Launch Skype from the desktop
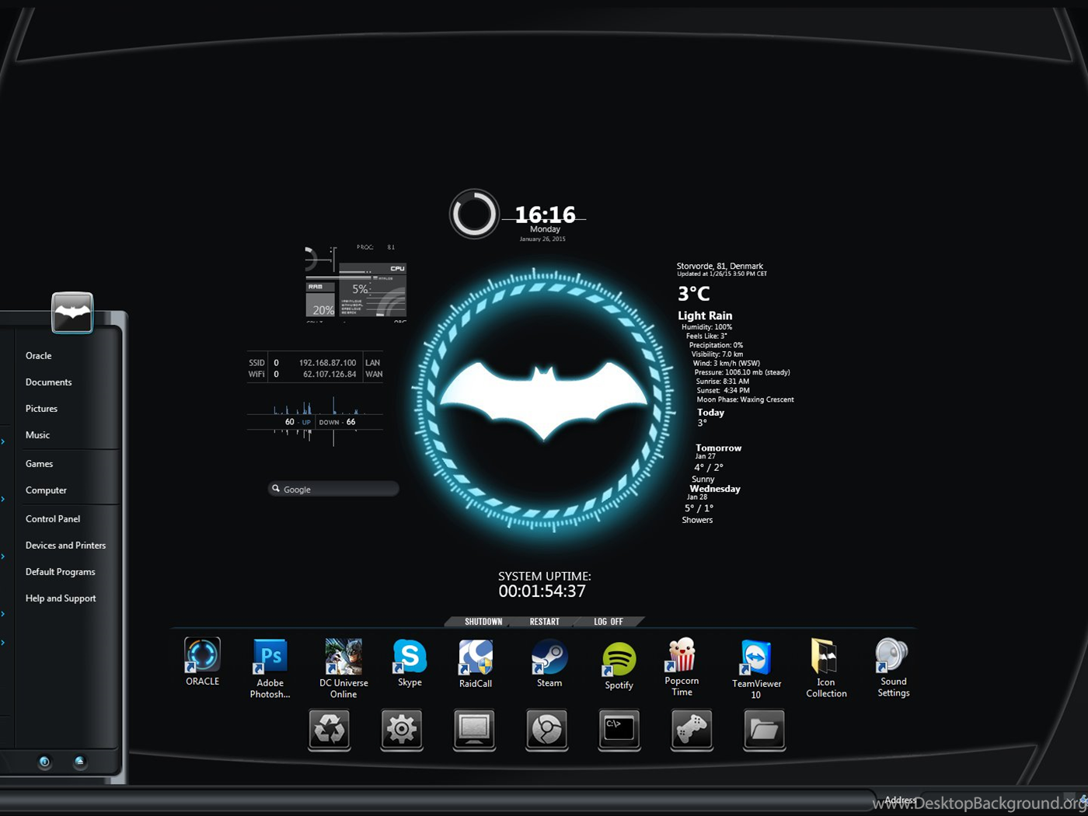Image resolution: width=1088 pixels, height=816 pixels. pos(410,662)
